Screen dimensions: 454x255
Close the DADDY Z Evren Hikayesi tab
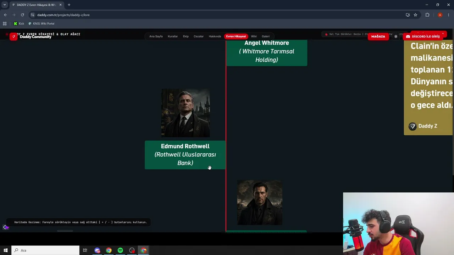pos(61,5)
